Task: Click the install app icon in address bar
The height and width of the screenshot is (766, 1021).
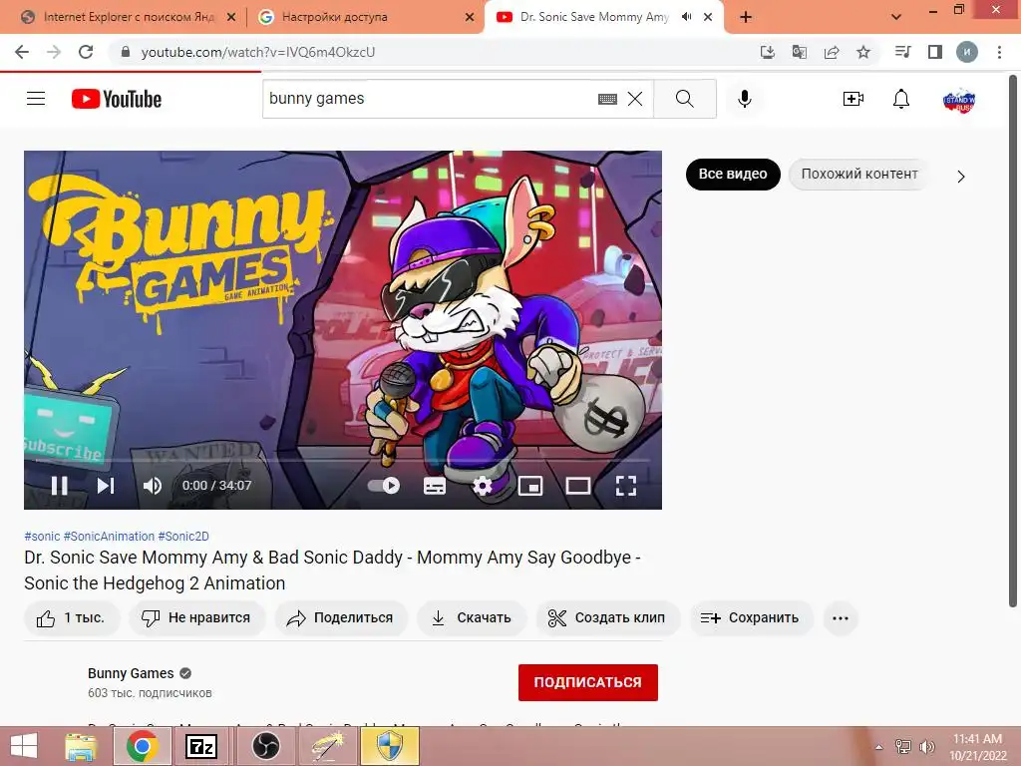Action: pos(768,52)
